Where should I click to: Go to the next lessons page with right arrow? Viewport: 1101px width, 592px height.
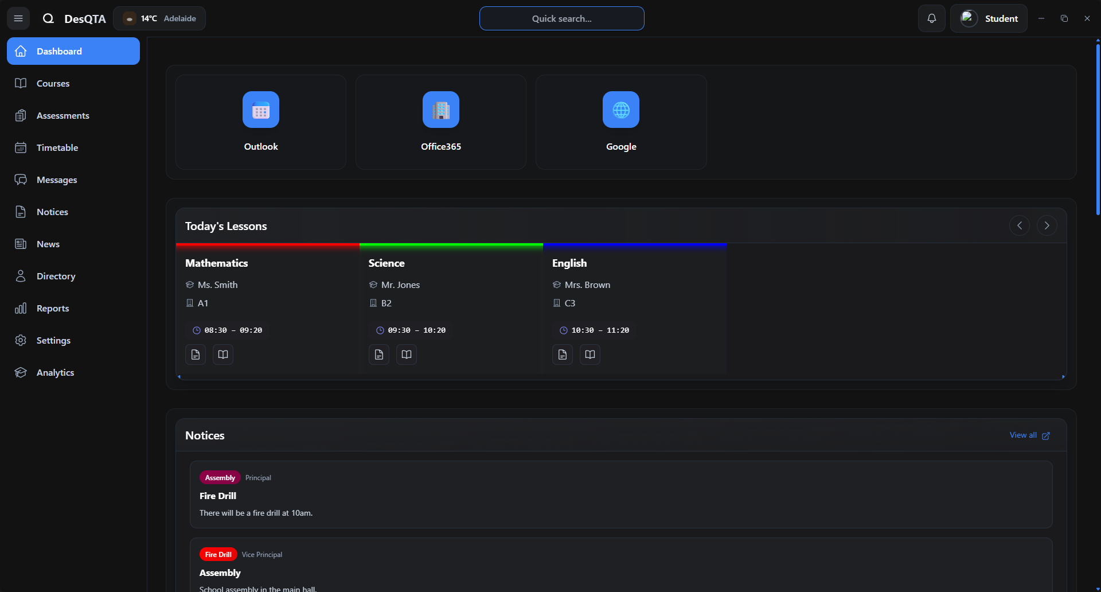(x=1047, y=225)
